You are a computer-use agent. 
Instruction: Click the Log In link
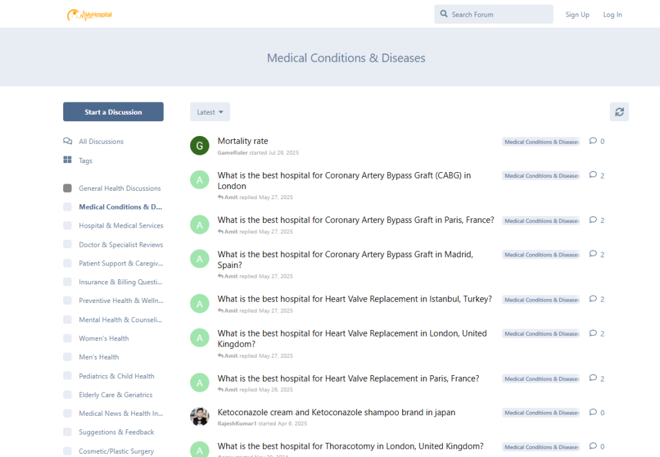612,15
